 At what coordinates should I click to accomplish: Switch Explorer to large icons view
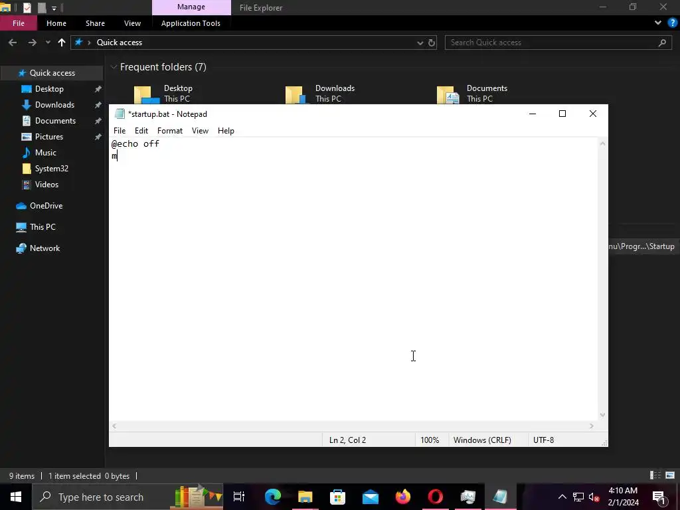[670, 475]
